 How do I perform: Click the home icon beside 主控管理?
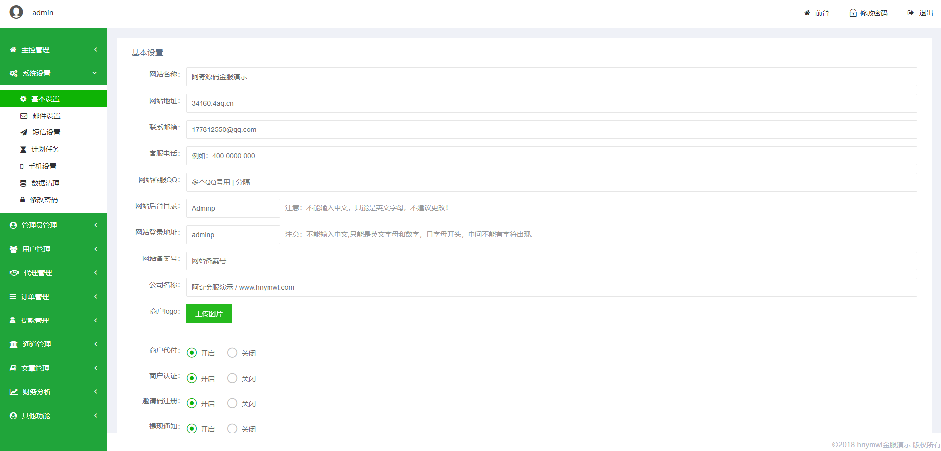tap(13, 49)
